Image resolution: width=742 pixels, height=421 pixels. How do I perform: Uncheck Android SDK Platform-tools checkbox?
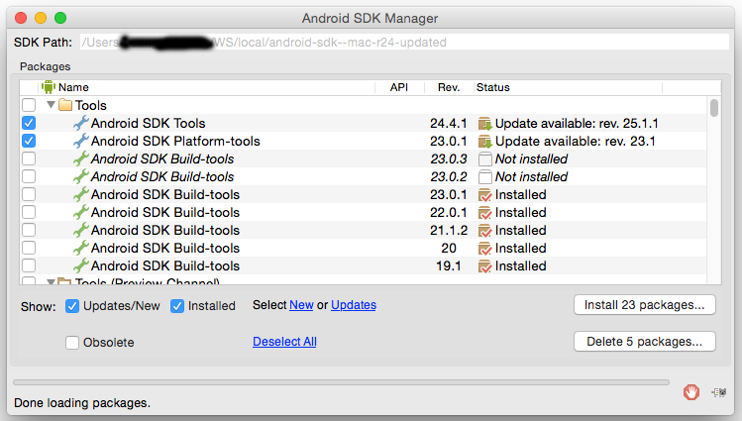(x=29, y=141)
